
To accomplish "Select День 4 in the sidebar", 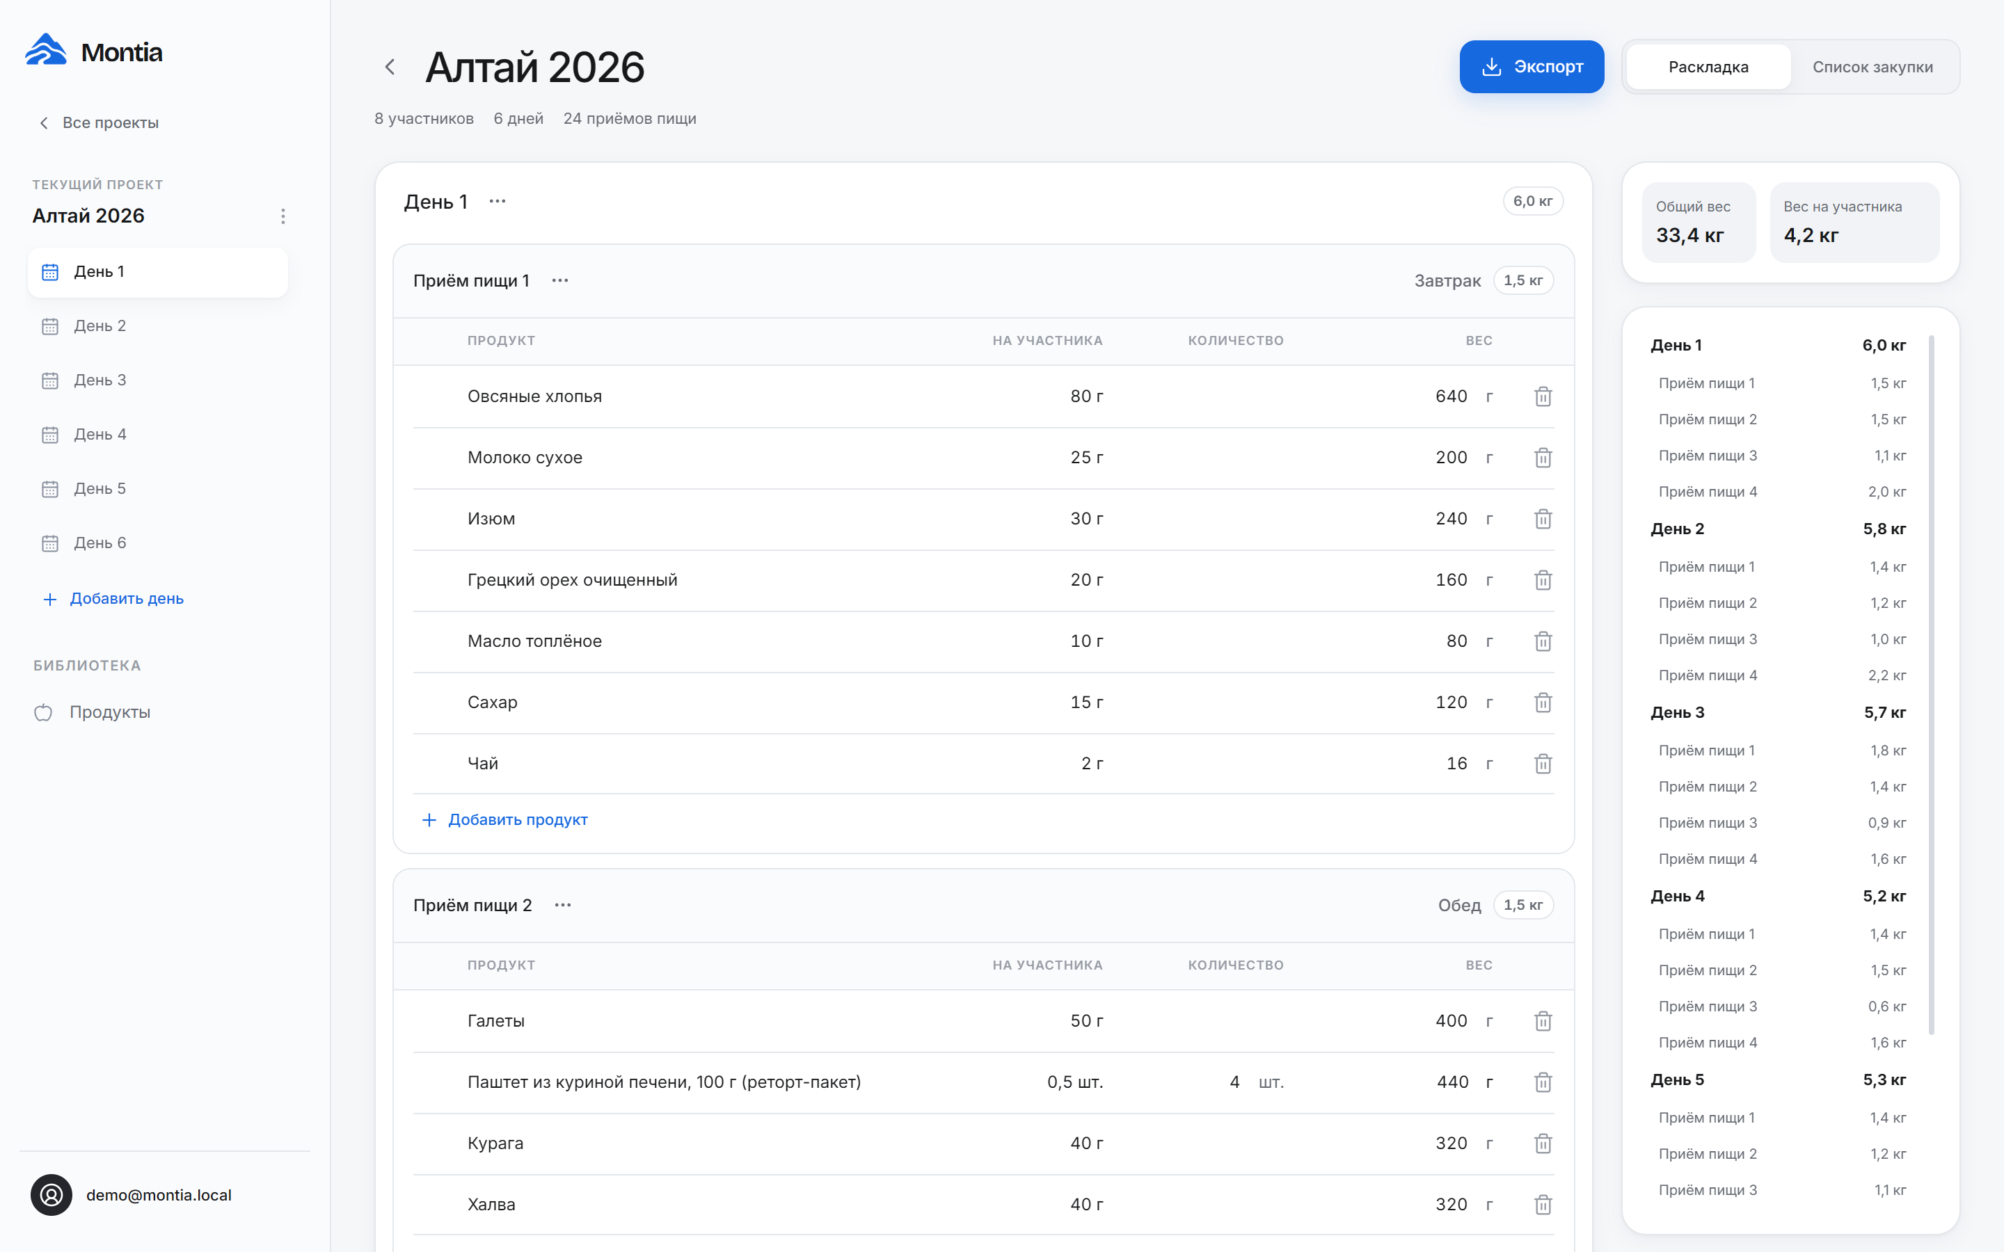I will (157, 435).
